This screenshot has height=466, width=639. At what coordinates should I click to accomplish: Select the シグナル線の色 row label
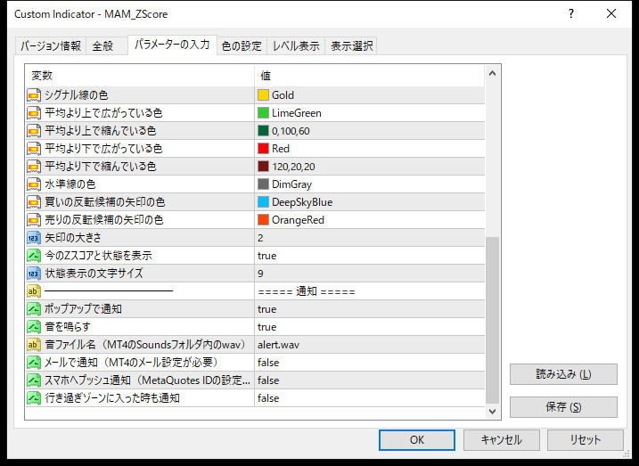77,95
